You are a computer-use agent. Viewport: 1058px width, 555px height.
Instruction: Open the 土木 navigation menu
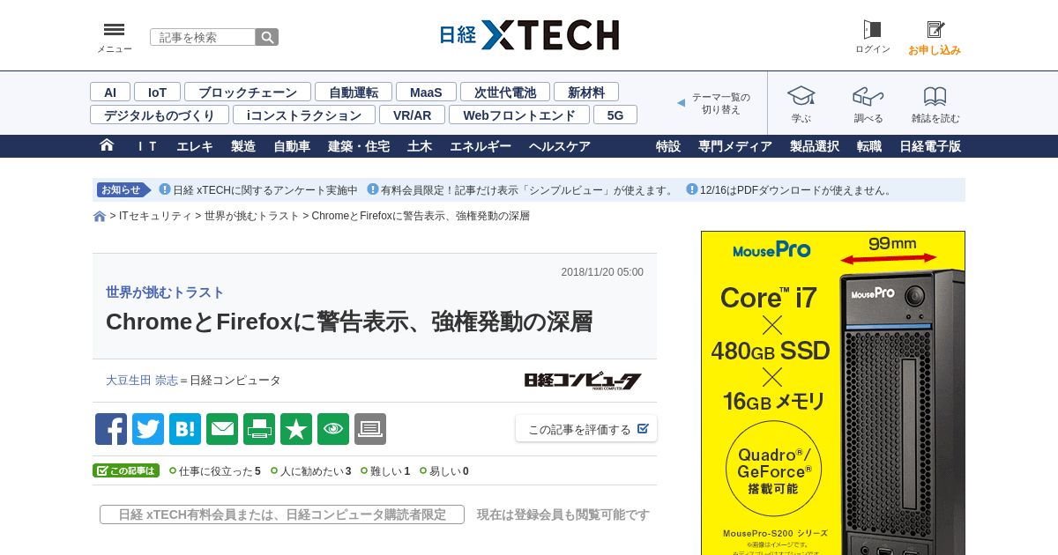[420, 146]
